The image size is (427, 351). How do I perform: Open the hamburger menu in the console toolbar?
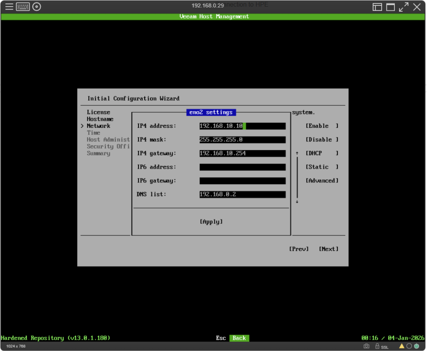9,7
